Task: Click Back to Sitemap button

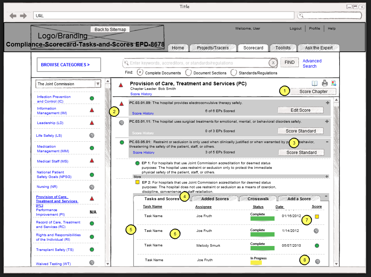Action: (110, 29)
